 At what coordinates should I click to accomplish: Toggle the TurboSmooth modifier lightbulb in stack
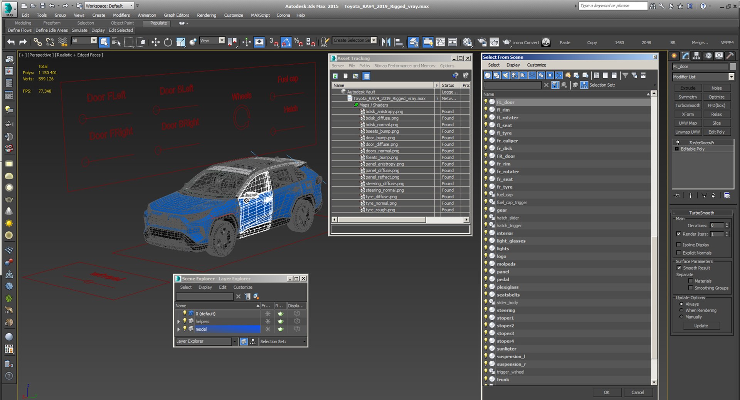point(678,143)
